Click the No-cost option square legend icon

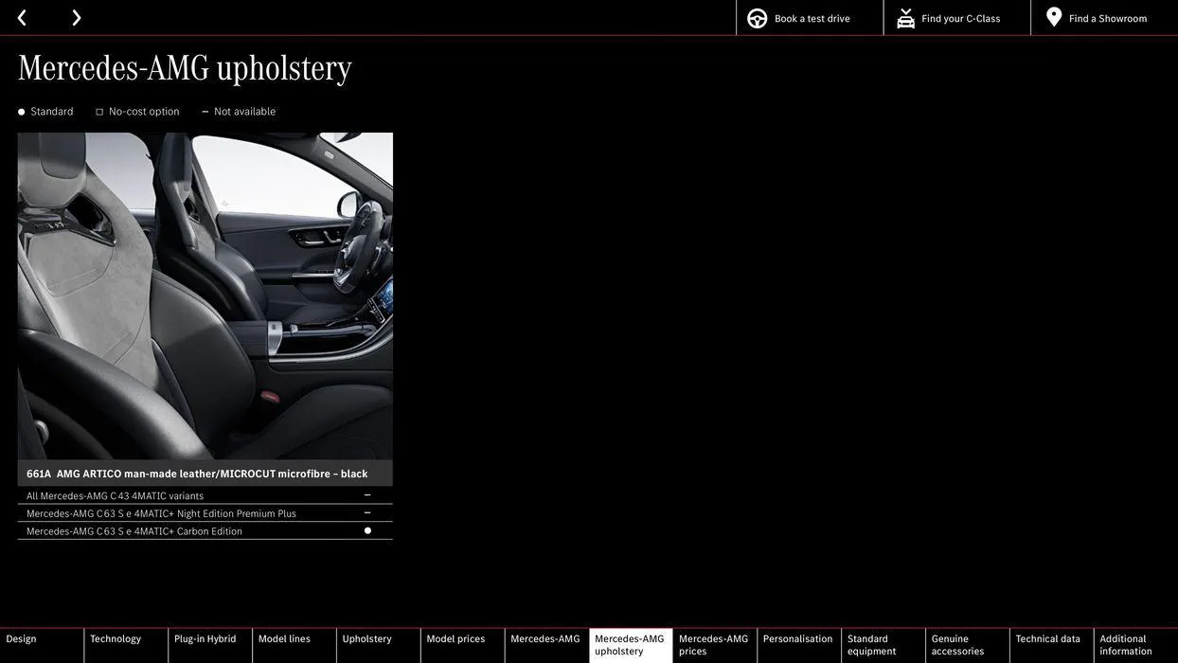coord(99,112)
